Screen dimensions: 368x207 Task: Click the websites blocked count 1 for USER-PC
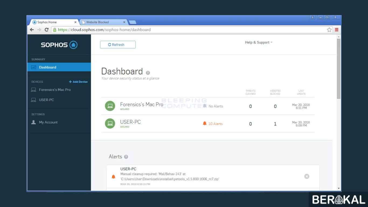tap(275, 124)
